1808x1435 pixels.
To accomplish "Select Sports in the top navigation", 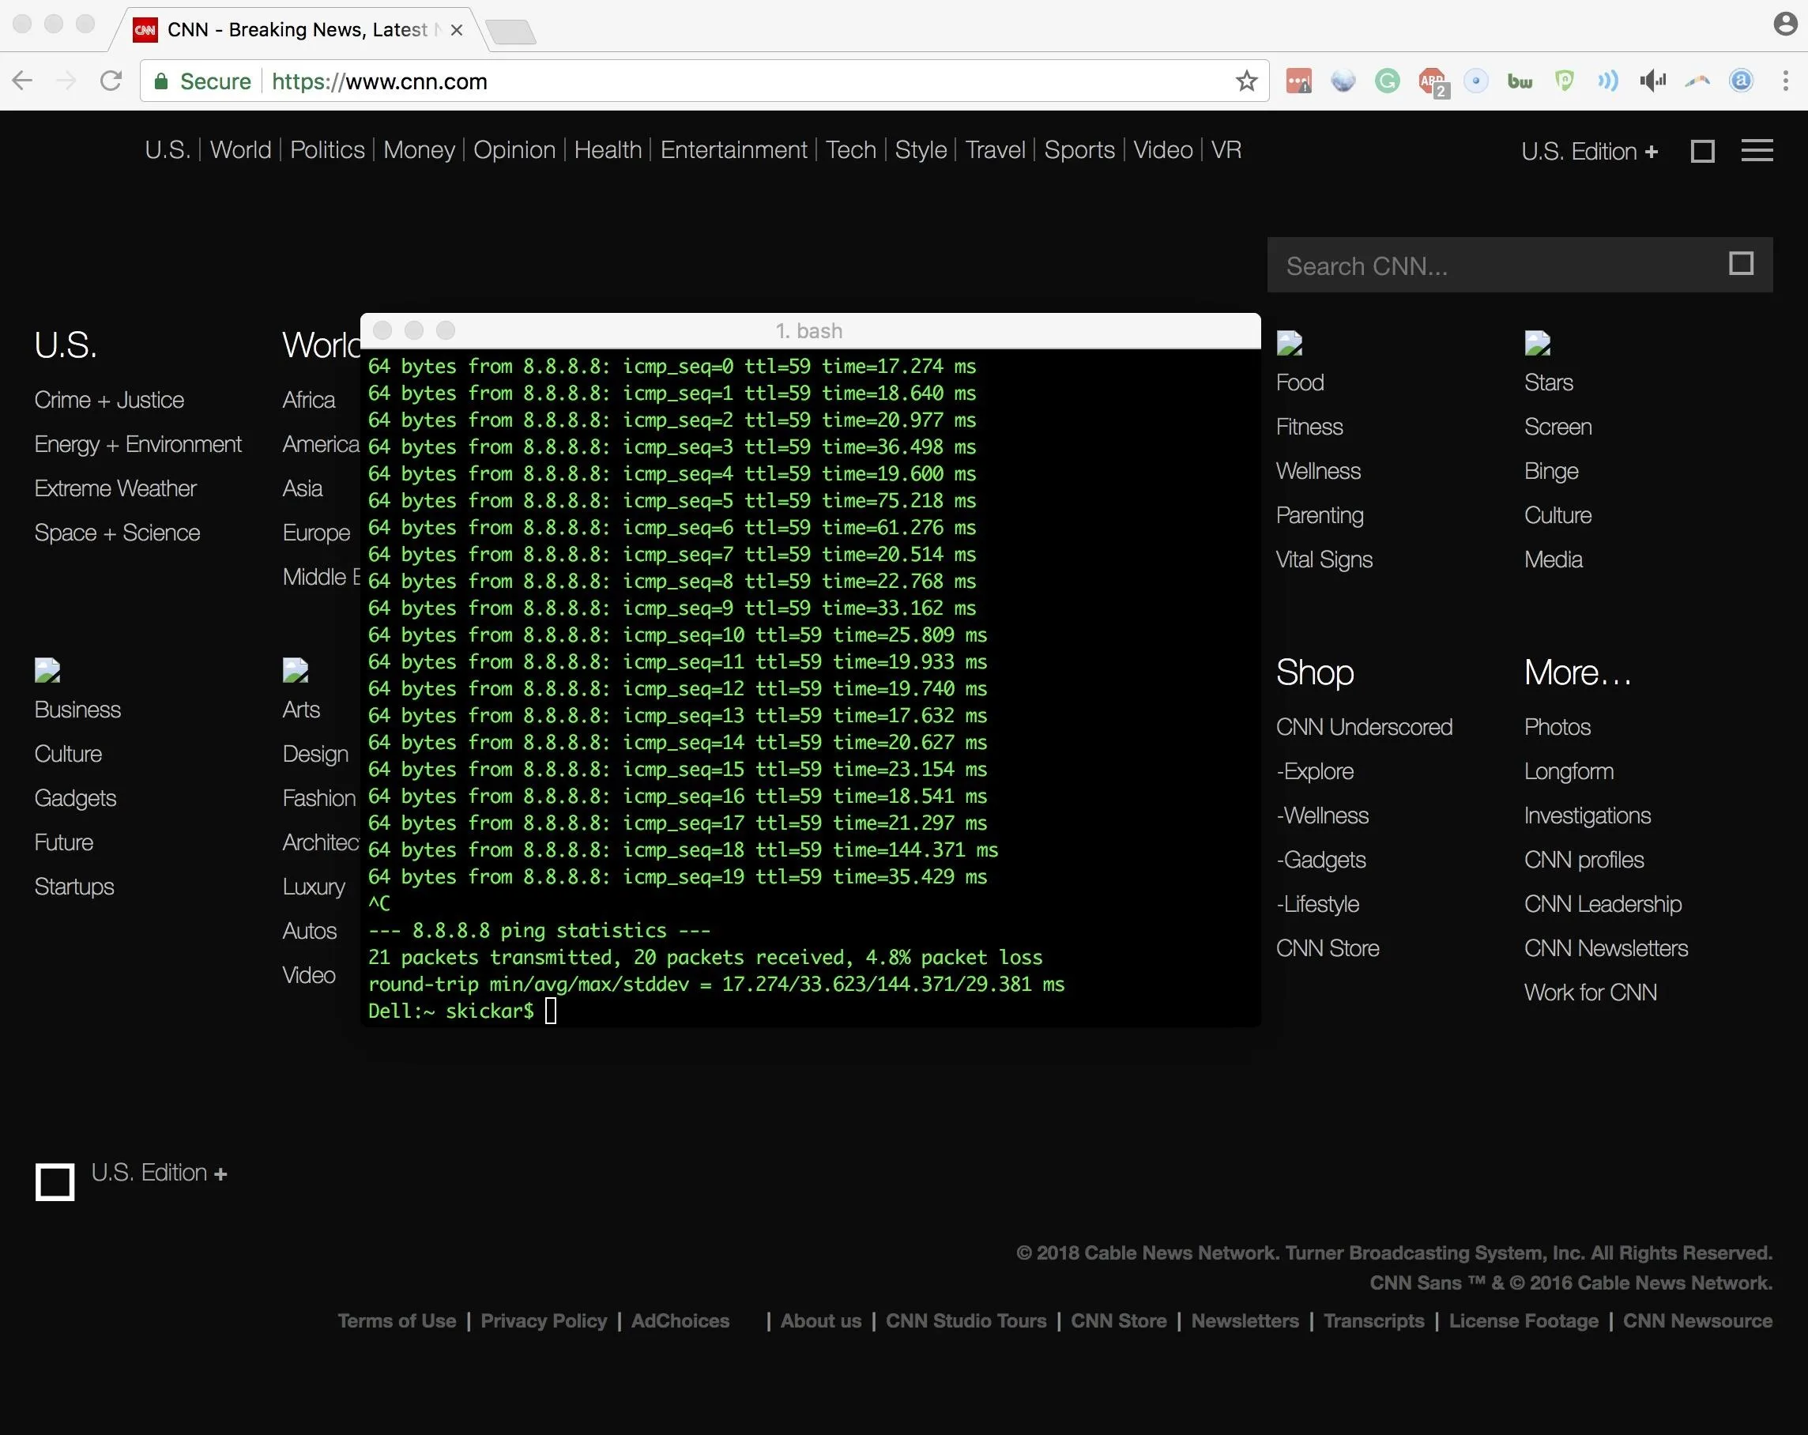I will point(1079,149).
